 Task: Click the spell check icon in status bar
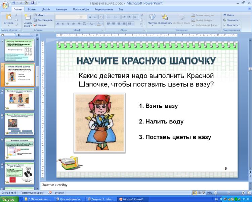[50, 193]
